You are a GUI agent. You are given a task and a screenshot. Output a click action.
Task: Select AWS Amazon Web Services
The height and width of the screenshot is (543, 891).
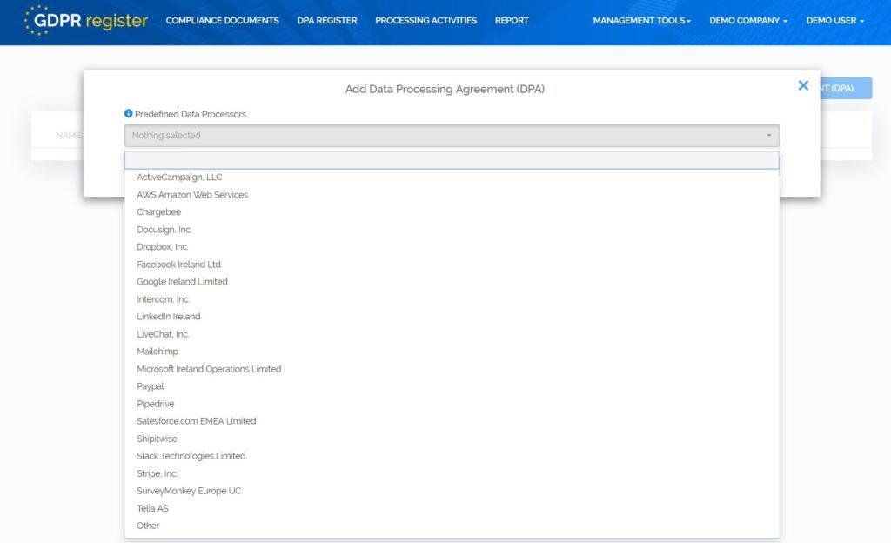[452, 195]
